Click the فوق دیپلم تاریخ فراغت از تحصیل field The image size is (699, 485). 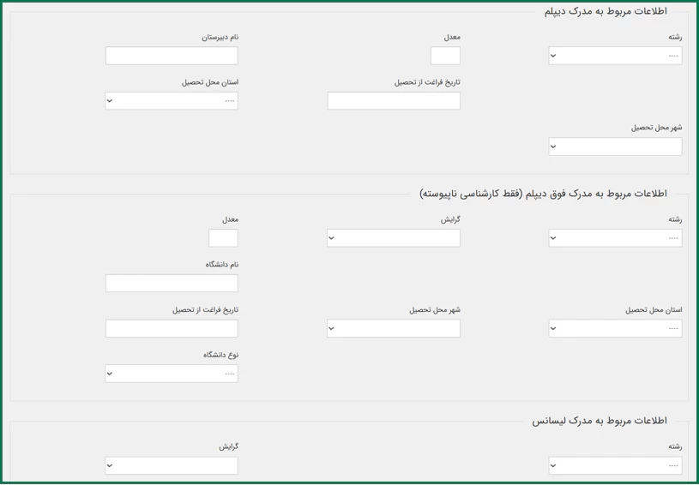coord(172,328)
